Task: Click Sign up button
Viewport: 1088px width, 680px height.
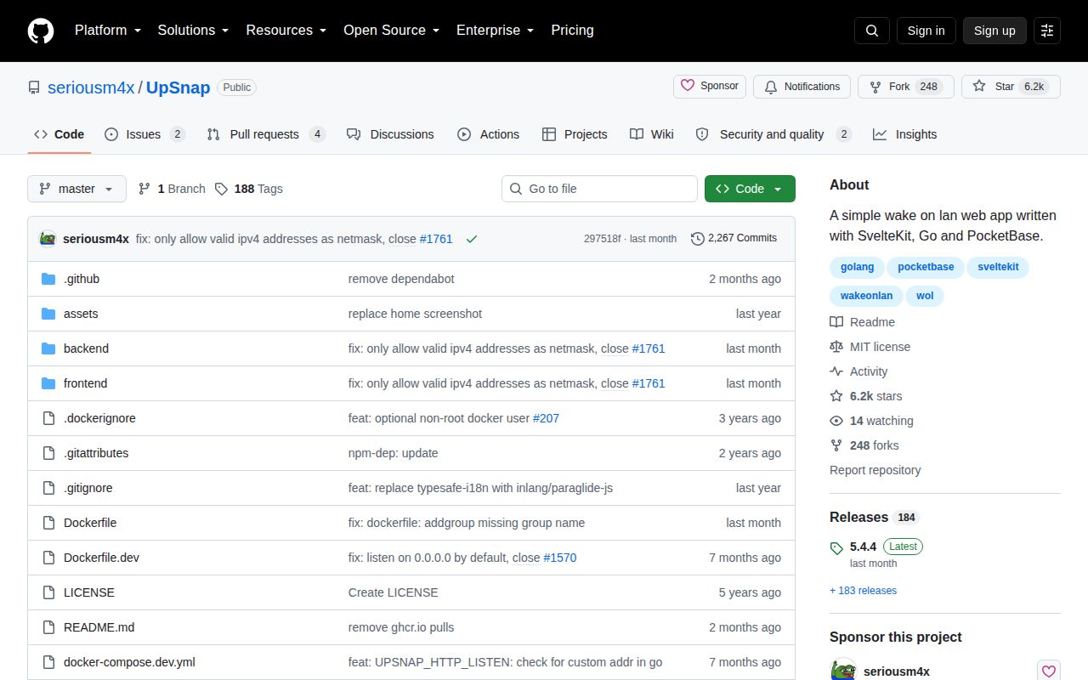Action: (x=994, y=31)
